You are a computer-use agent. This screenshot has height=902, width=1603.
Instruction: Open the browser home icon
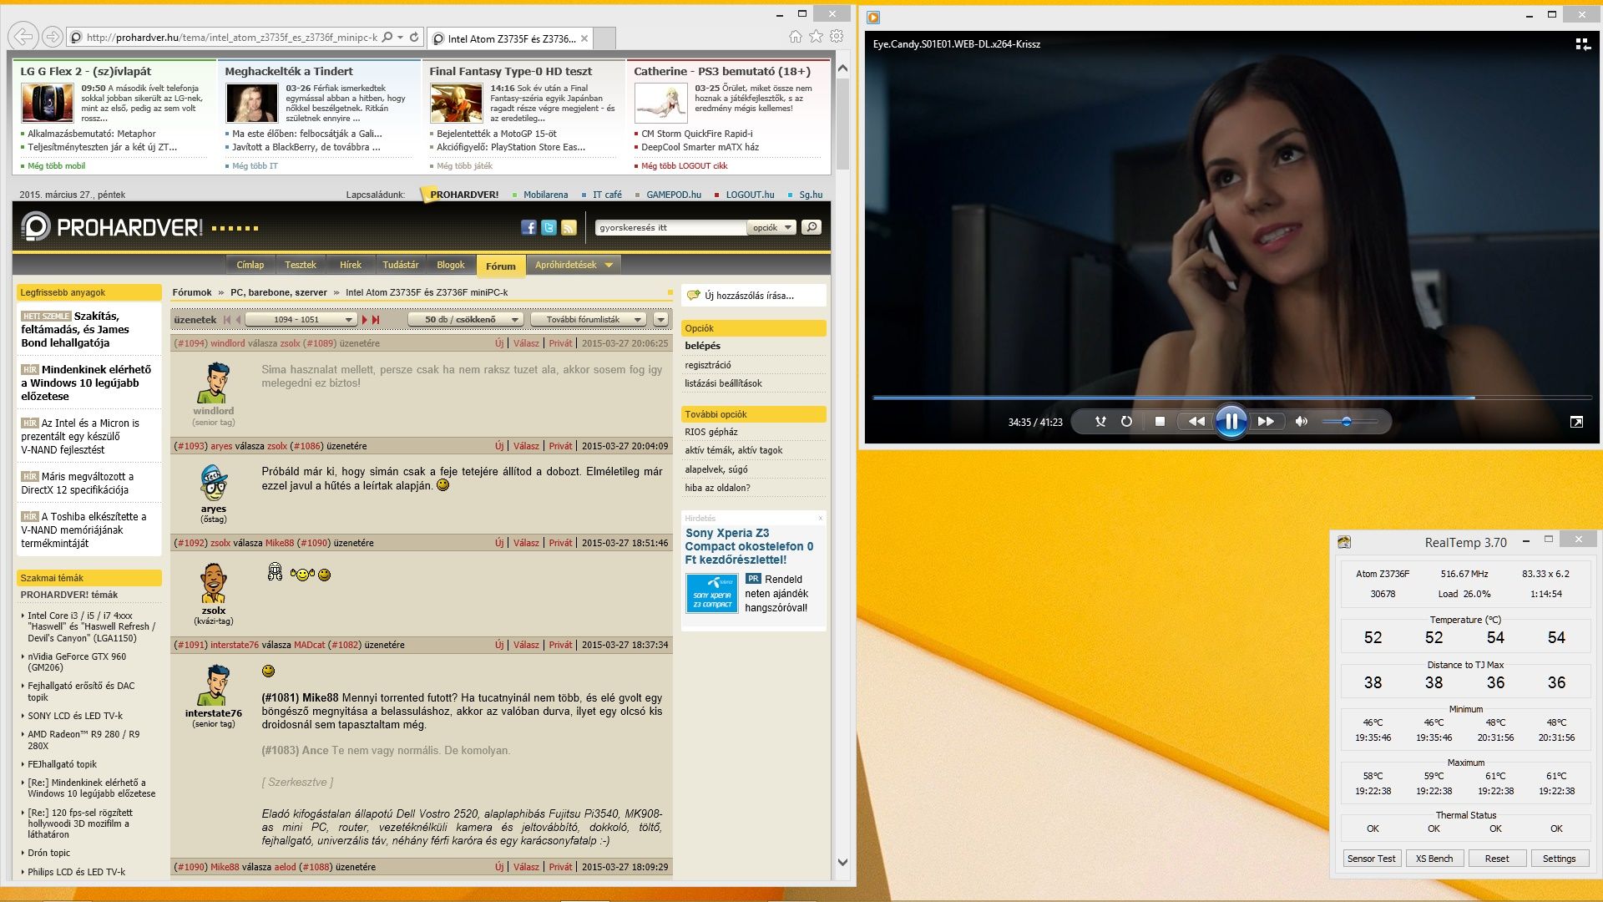point(795,37)
